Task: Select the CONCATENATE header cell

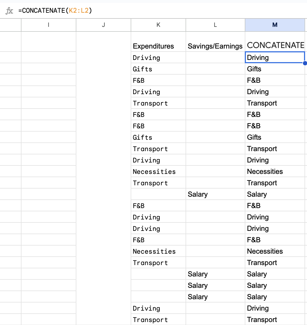Action: tap(275, 42)
